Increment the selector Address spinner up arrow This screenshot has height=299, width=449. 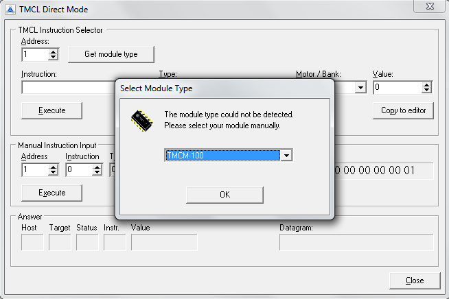pos(54,51)
